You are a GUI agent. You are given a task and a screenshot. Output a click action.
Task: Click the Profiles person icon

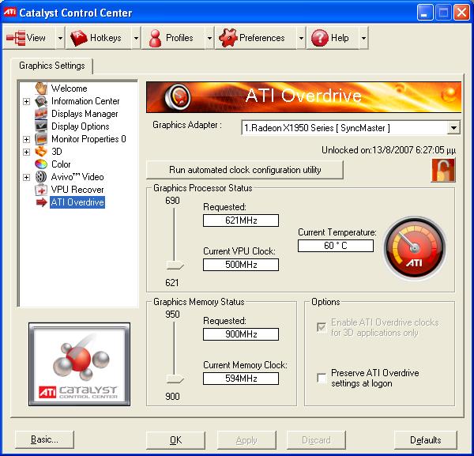(156, 38)
